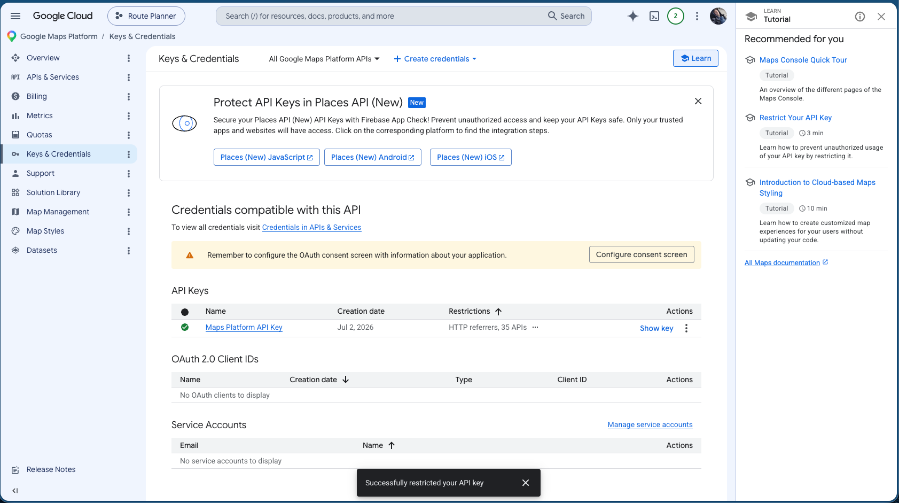Expand the Create credentials dropdown
Image resolution: width=899 pixels, height=503 pixels.
click(435, 59)
